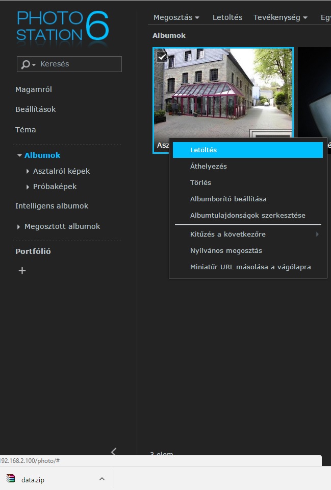Open the Kitűzés a következőre submenu arrow
The width and height of the screenshot is (331, 490).
(x=317, y=235)
